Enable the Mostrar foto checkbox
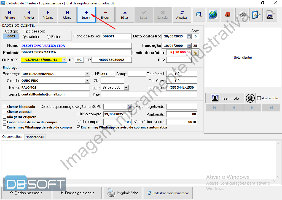Screen dimensions: 282x200 click(259, 98)
